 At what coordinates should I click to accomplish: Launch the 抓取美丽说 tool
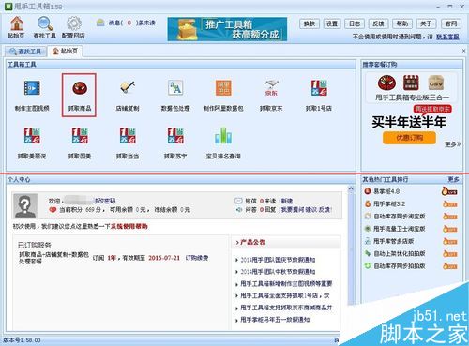click(x=32, y=143)
